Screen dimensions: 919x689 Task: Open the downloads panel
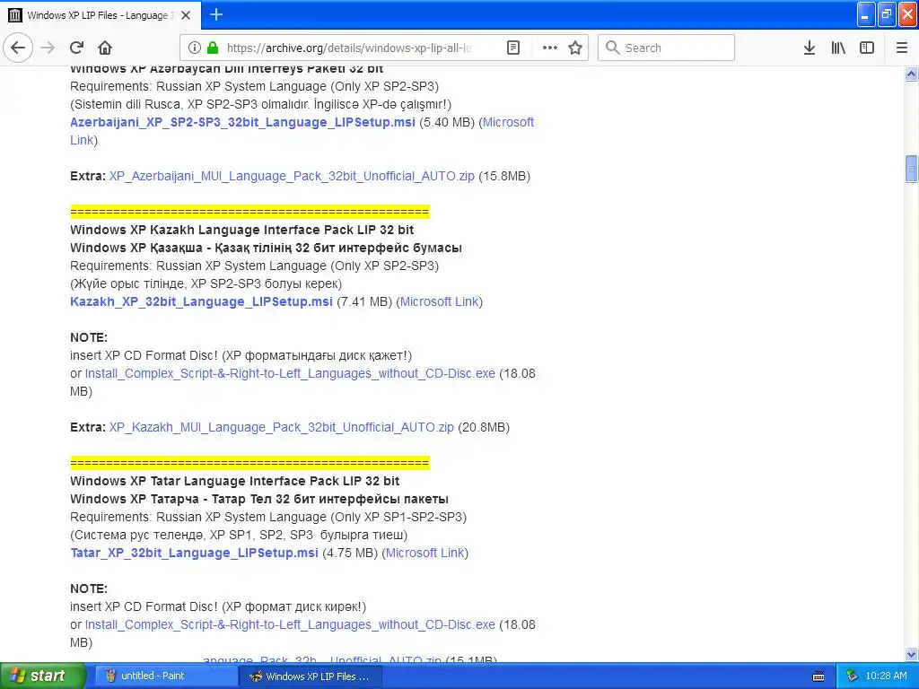click(810, 48)
